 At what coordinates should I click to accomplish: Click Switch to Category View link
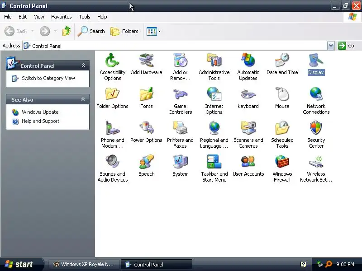(48, 78)
